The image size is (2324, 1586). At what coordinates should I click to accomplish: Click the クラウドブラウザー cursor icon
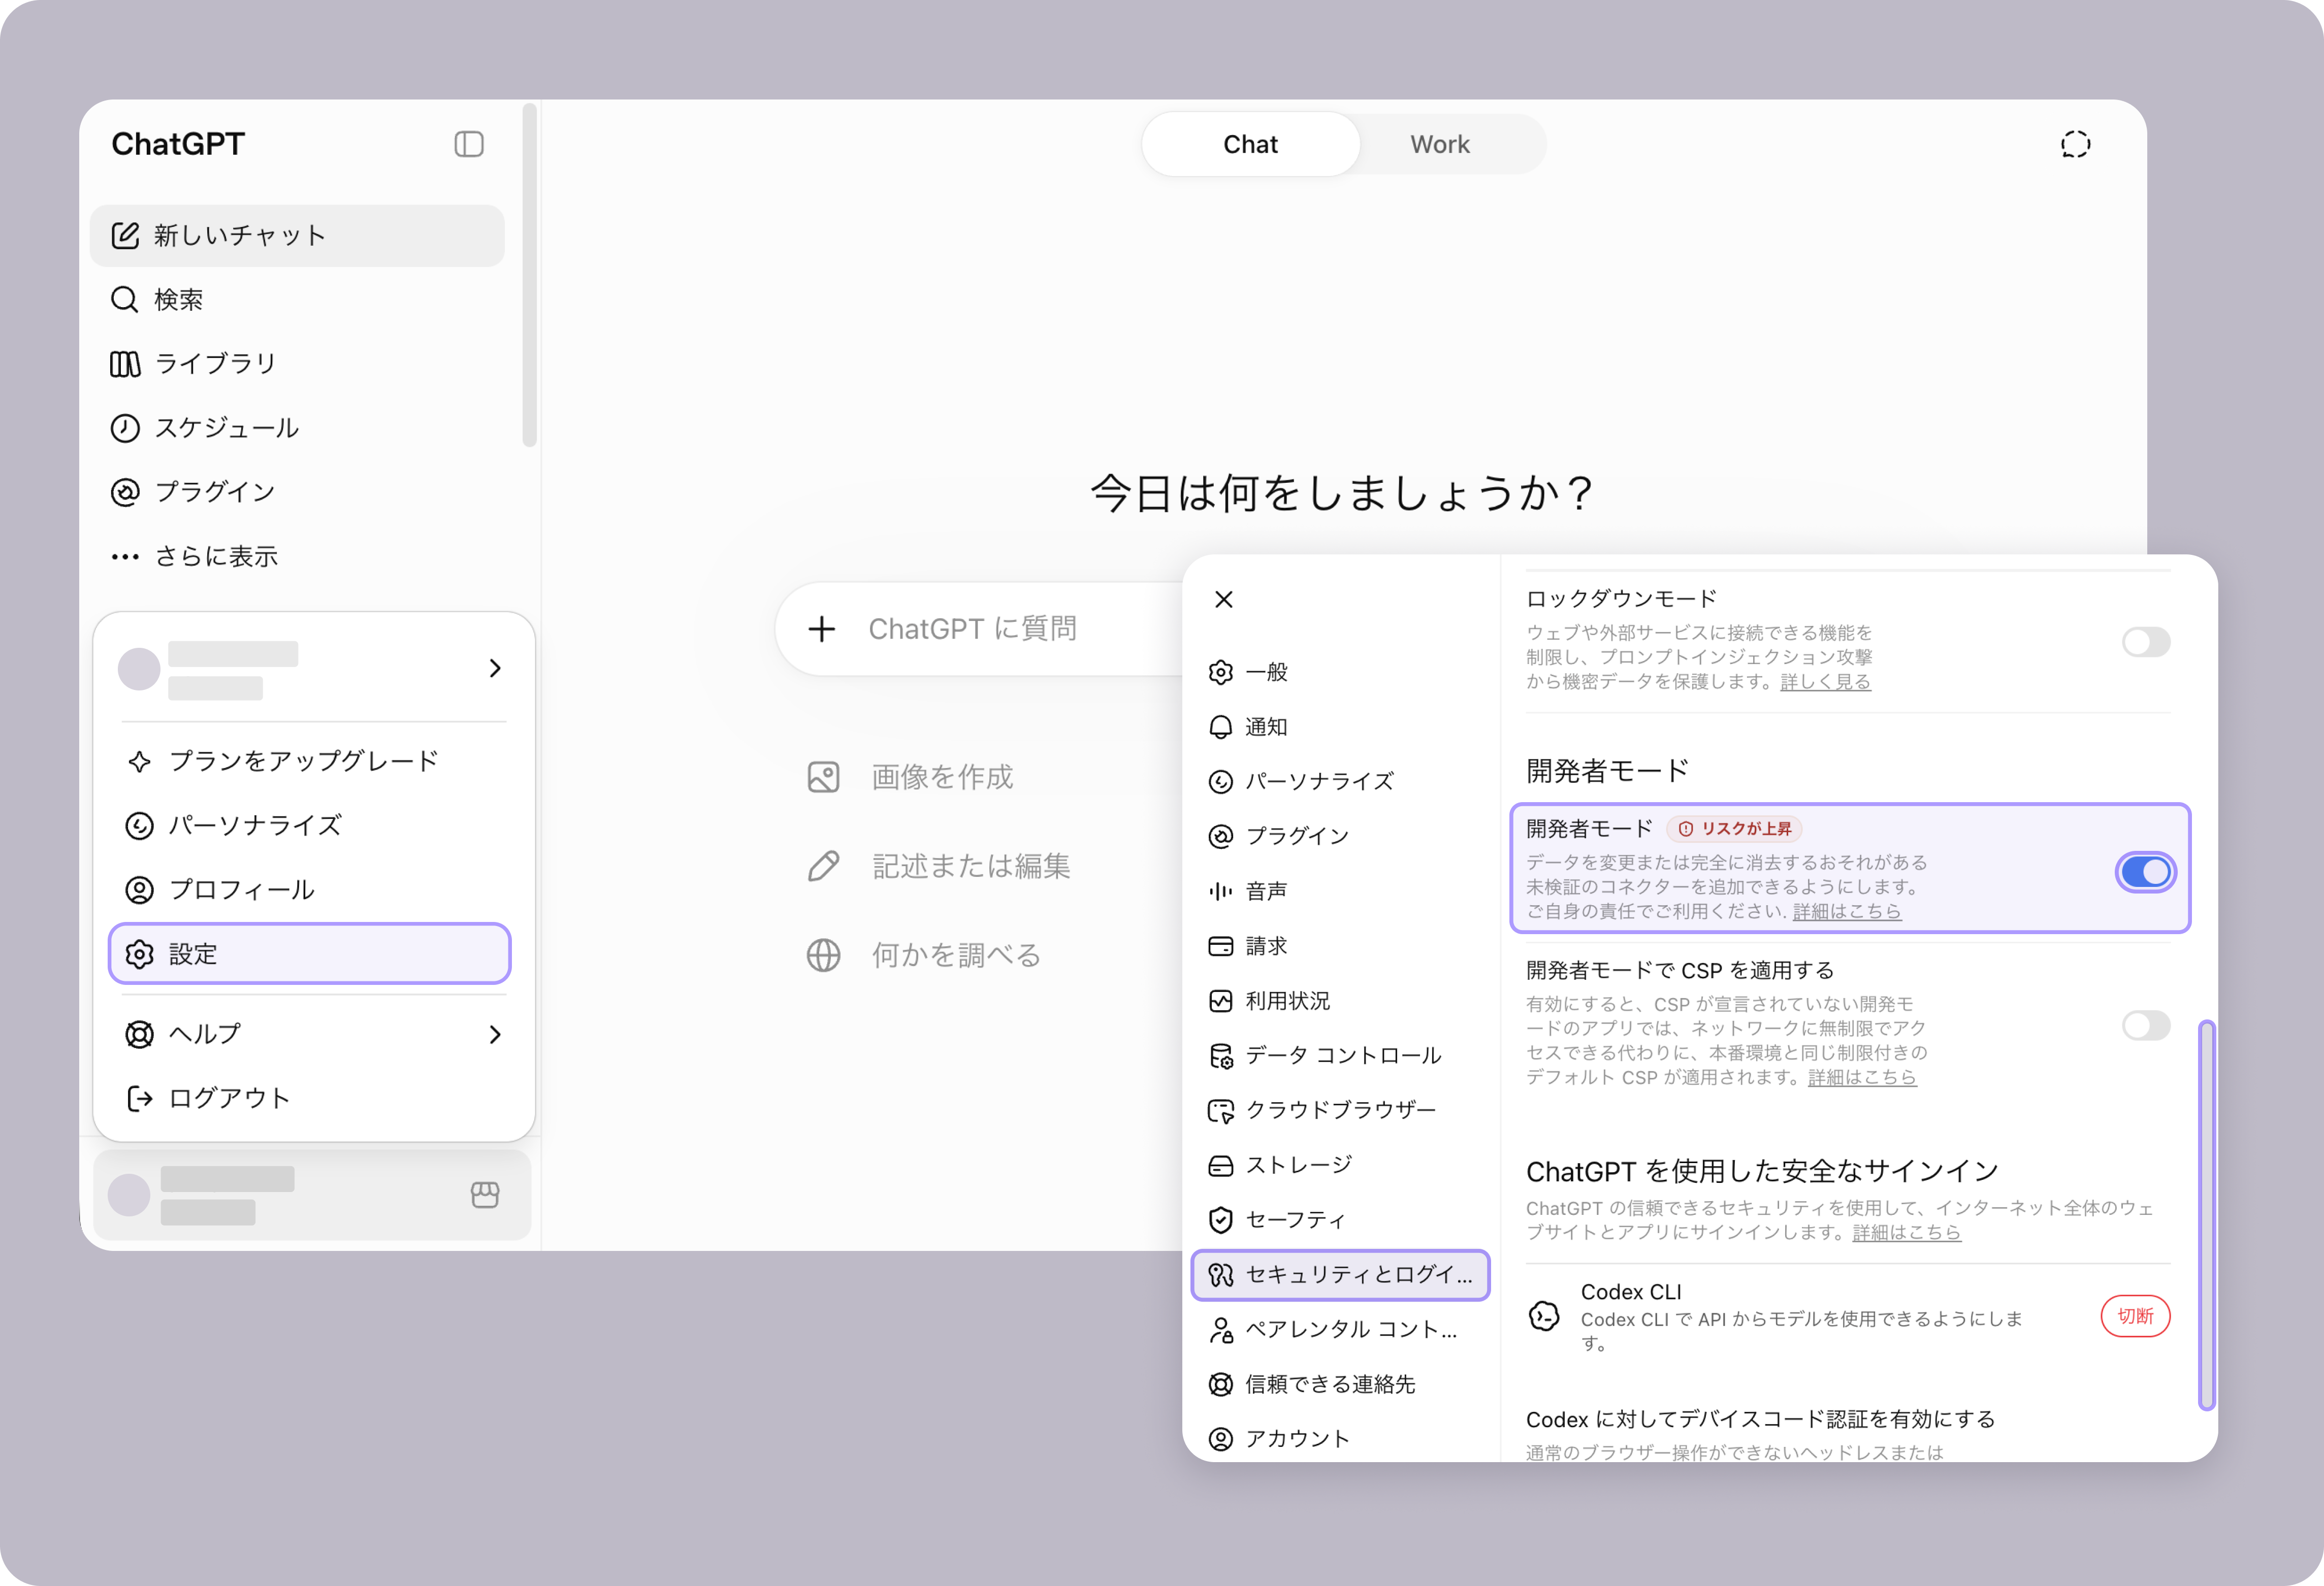click(x=1221, y=1110)
